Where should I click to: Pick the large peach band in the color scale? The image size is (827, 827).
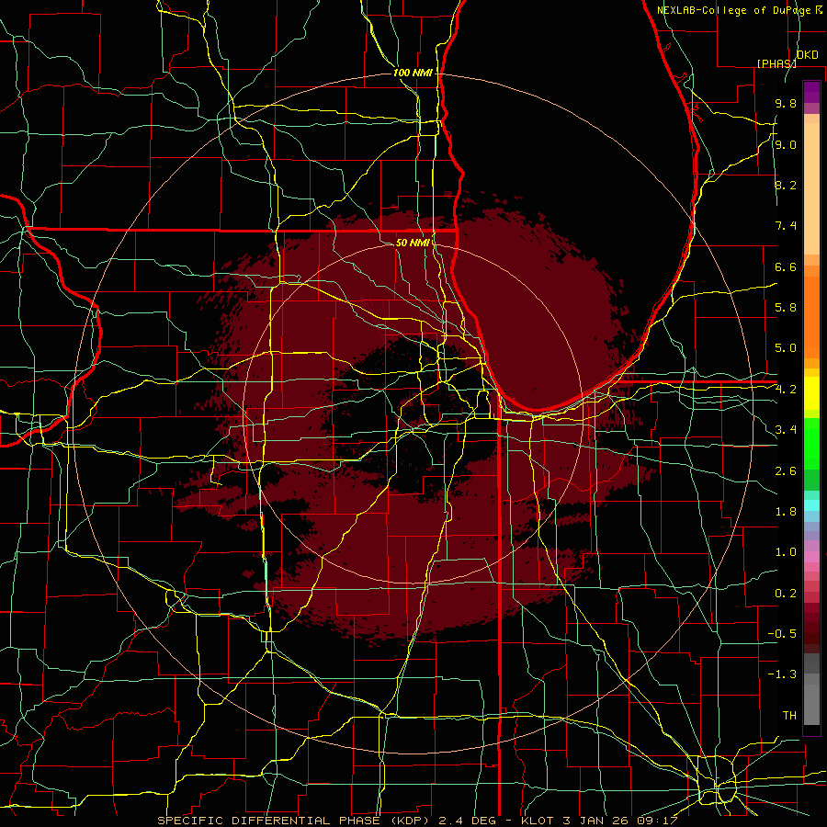(811, 188)
